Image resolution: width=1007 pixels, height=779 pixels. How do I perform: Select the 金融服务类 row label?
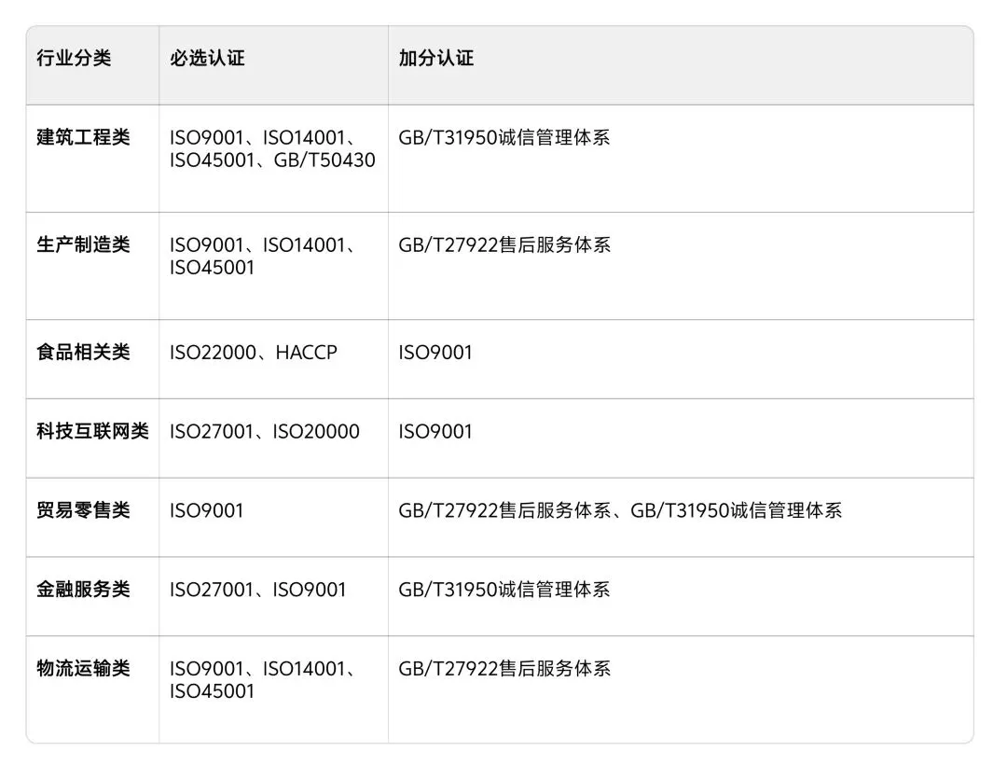84,590
